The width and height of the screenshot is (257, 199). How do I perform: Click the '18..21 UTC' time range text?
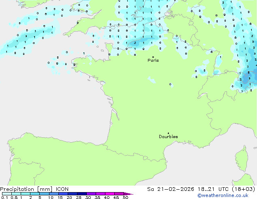[x=213, y=189]
